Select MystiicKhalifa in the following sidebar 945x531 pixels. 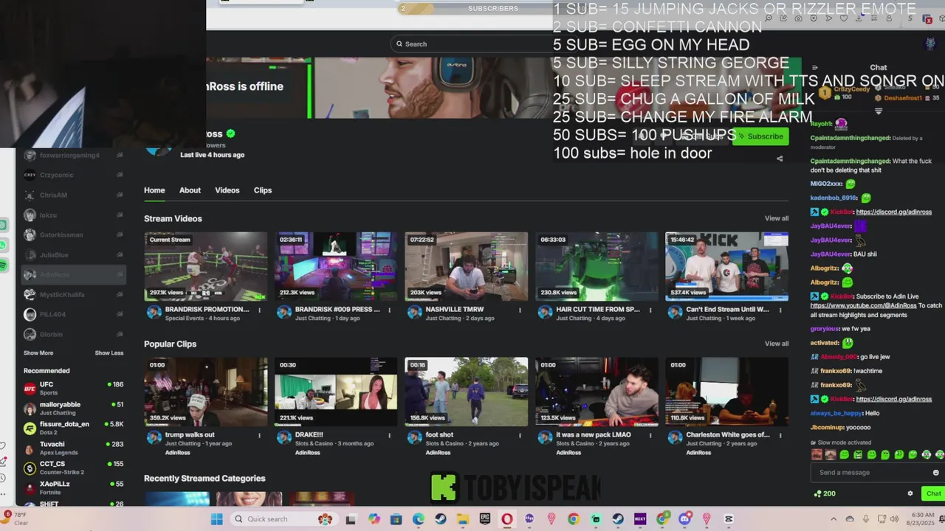pos(73,295)
